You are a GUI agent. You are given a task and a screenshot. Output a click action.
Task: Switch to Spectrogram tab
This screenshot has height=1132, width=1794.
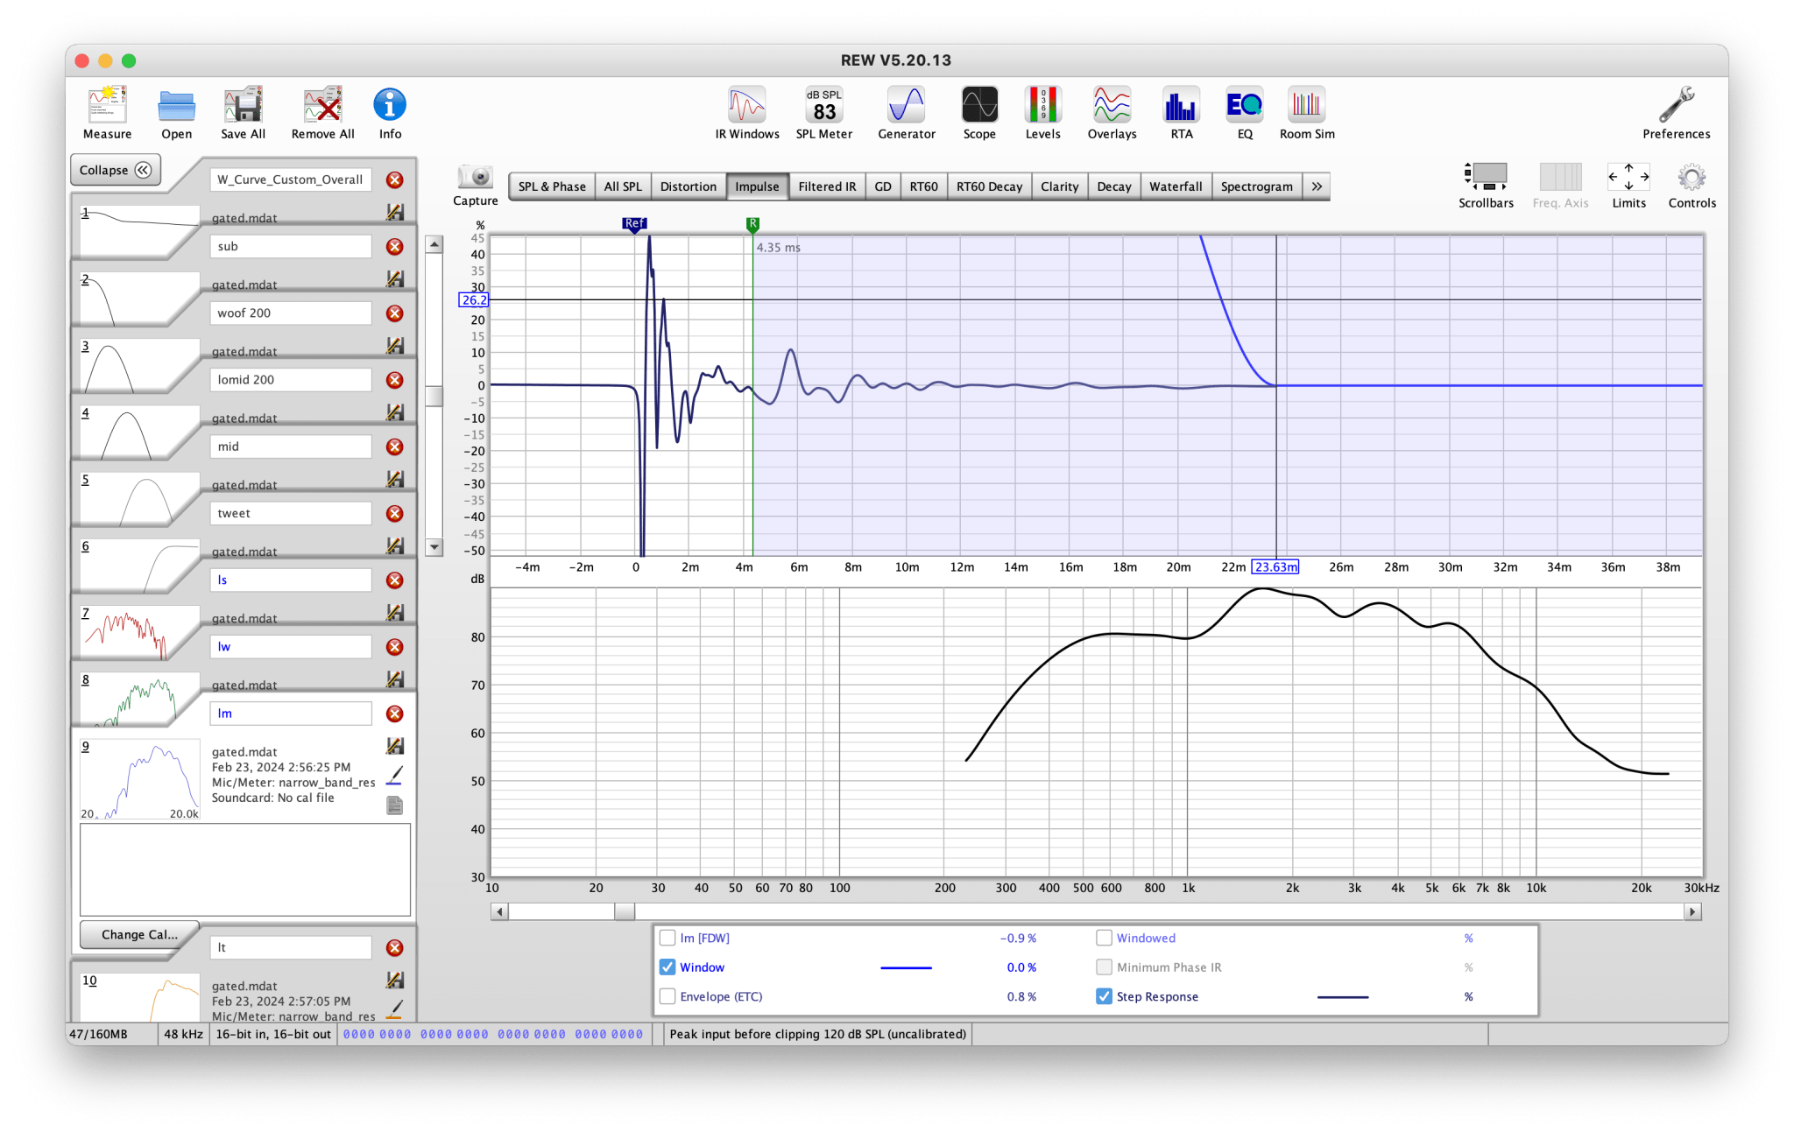click(x=1256, y=186)
